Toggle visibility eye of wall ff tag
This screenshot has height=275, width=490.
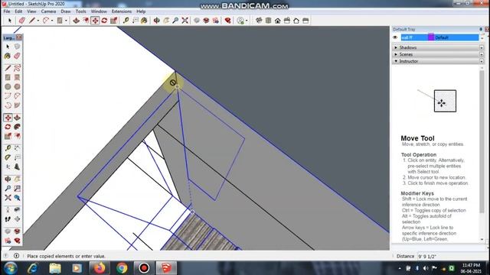click(395, 37)
